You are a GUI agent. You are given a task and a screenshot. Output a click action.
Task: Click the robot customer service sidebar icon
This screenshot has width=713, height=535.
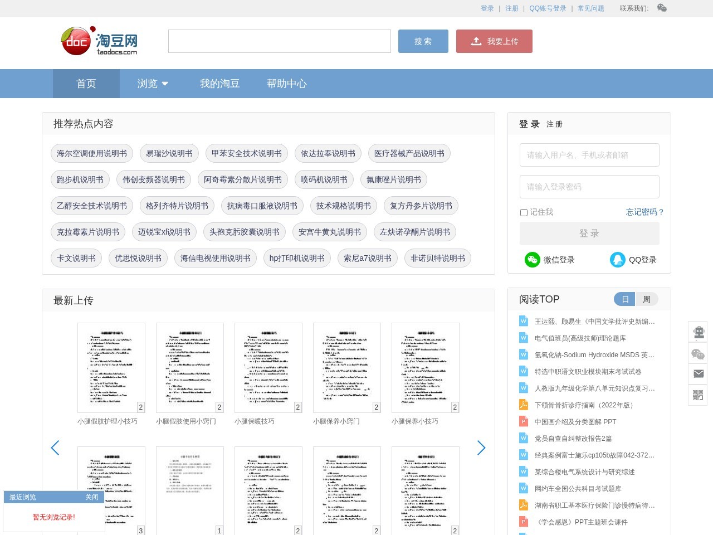point(698,332)
